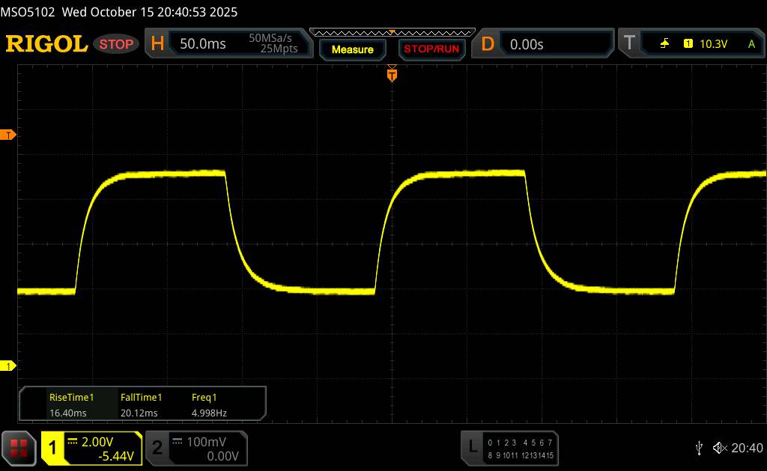
Task: Click the rising edge trigger type icon
Action: pos(664,44)
